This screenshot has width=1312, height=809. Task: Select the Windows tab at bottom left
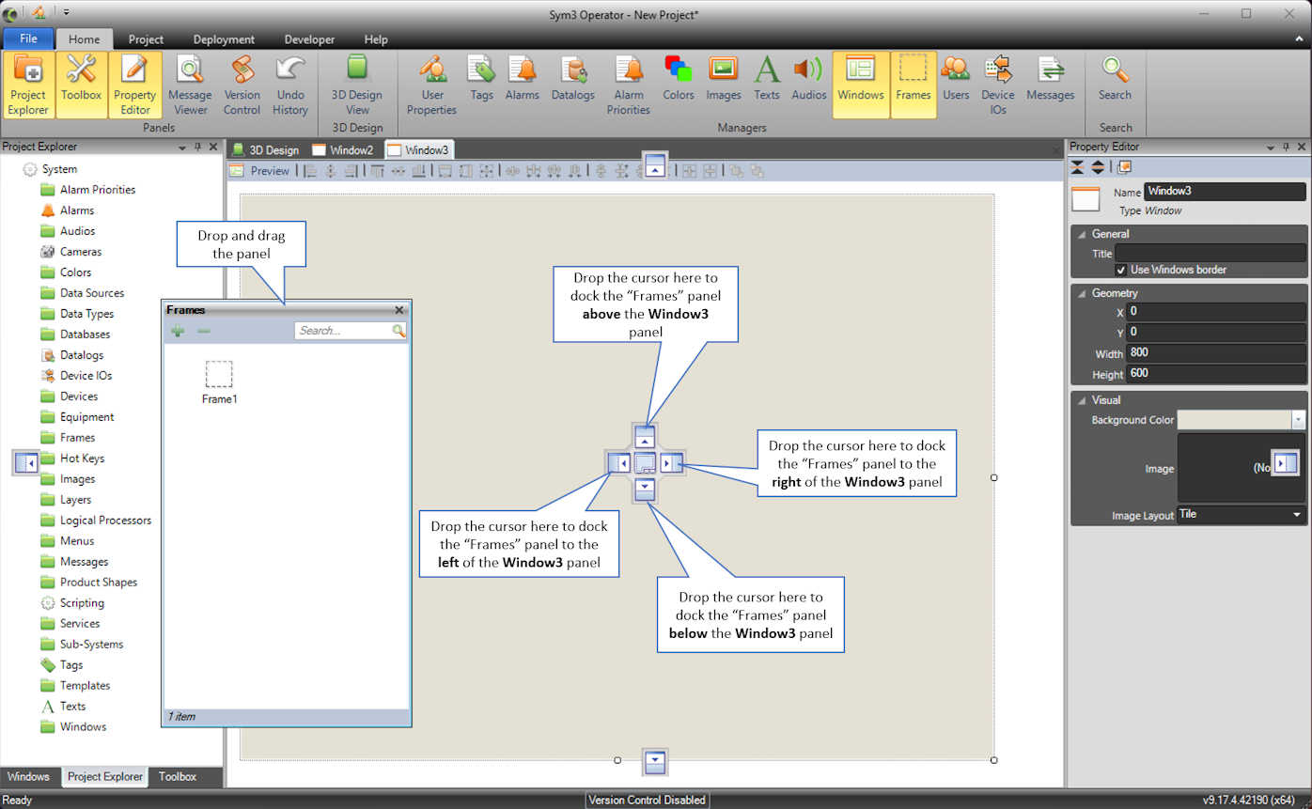[x=28, y=777]
